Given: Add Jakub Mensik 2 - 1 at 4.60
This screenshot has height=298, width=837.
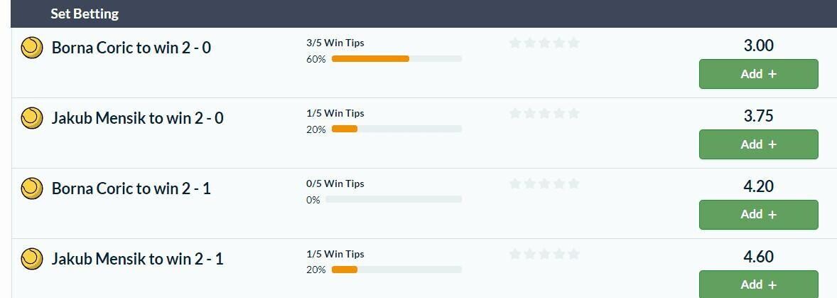Looking at the screenshot, I should [x=759, y=284].
